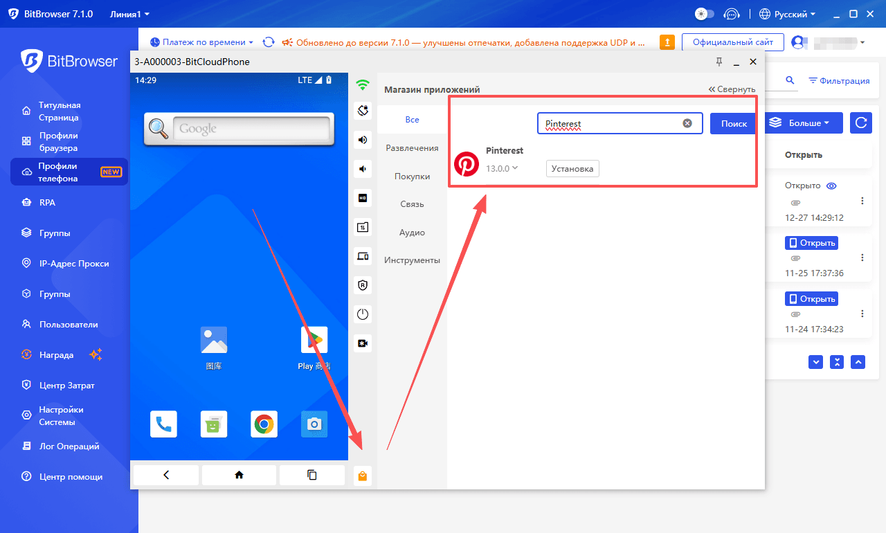Select the Все app category tab
This screenshot has height=533, width=886.
412,120
